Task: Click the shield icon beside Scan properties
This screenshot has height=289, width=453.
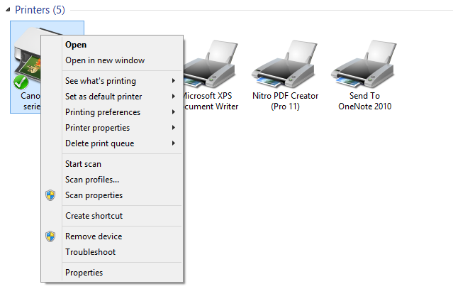Action: [50, 195]
